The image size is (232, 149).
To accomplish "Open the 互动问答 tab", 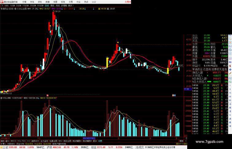I will (x=47, y=144).
